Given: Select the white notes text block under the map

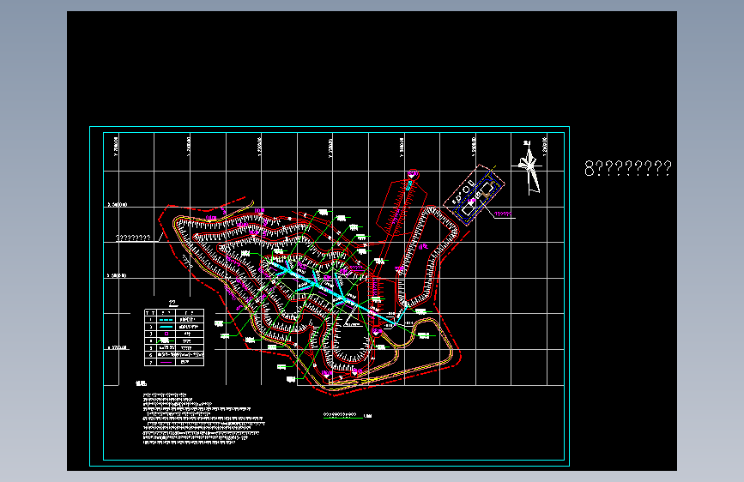Looking at the screenshot, I should (x=203, y=419).
